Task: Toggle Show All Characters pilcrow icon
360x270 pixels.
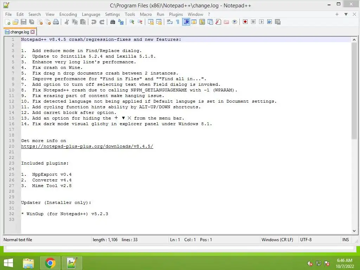Action: click(178, 22)
